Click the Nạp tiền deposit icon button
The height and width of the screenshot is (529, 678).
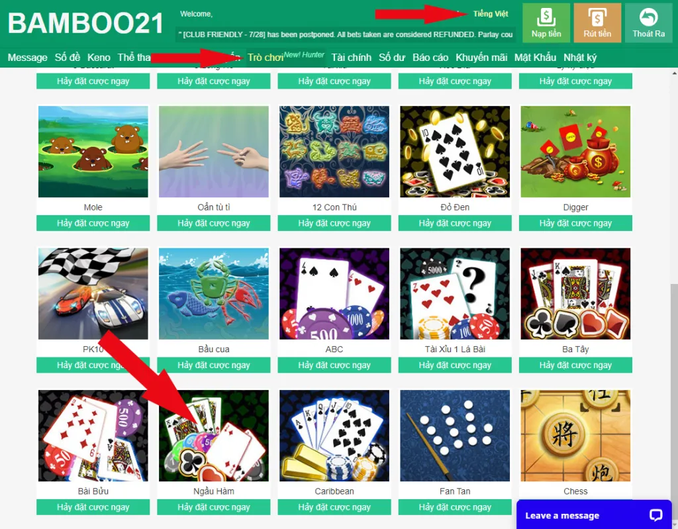pos(546,23)
